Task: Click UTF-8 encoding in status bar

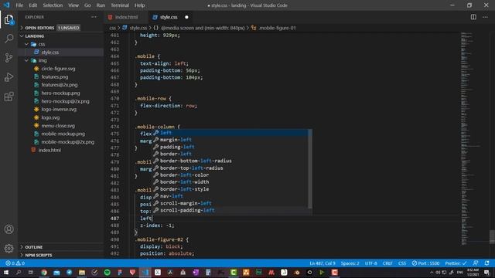Action: click(x=371, y=263)
